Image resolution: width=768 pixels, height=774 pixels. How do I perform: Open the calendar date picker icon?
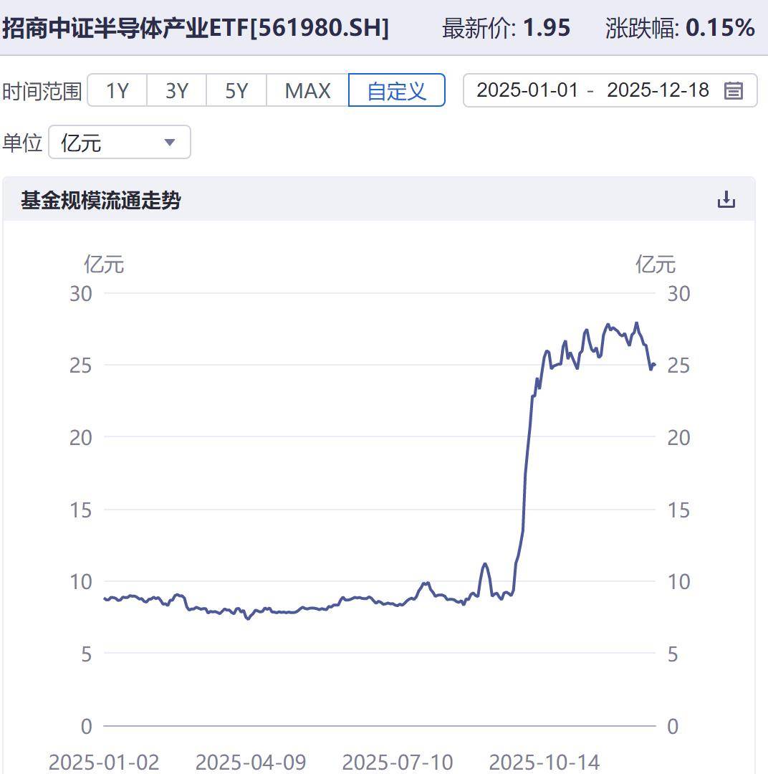(x=733, y=91)
